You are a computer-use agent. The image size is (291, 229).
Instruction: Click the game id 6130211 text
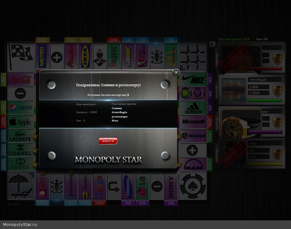[x=14, y=204]
